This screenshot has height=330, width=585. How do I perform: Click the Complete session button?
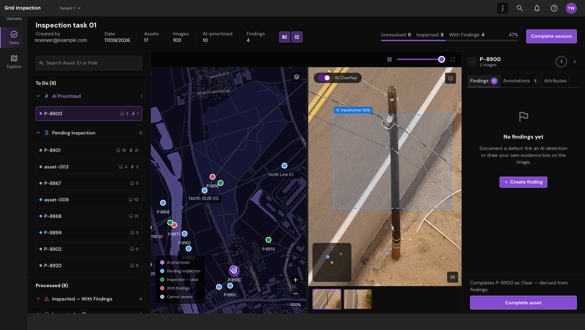(551, 36)
